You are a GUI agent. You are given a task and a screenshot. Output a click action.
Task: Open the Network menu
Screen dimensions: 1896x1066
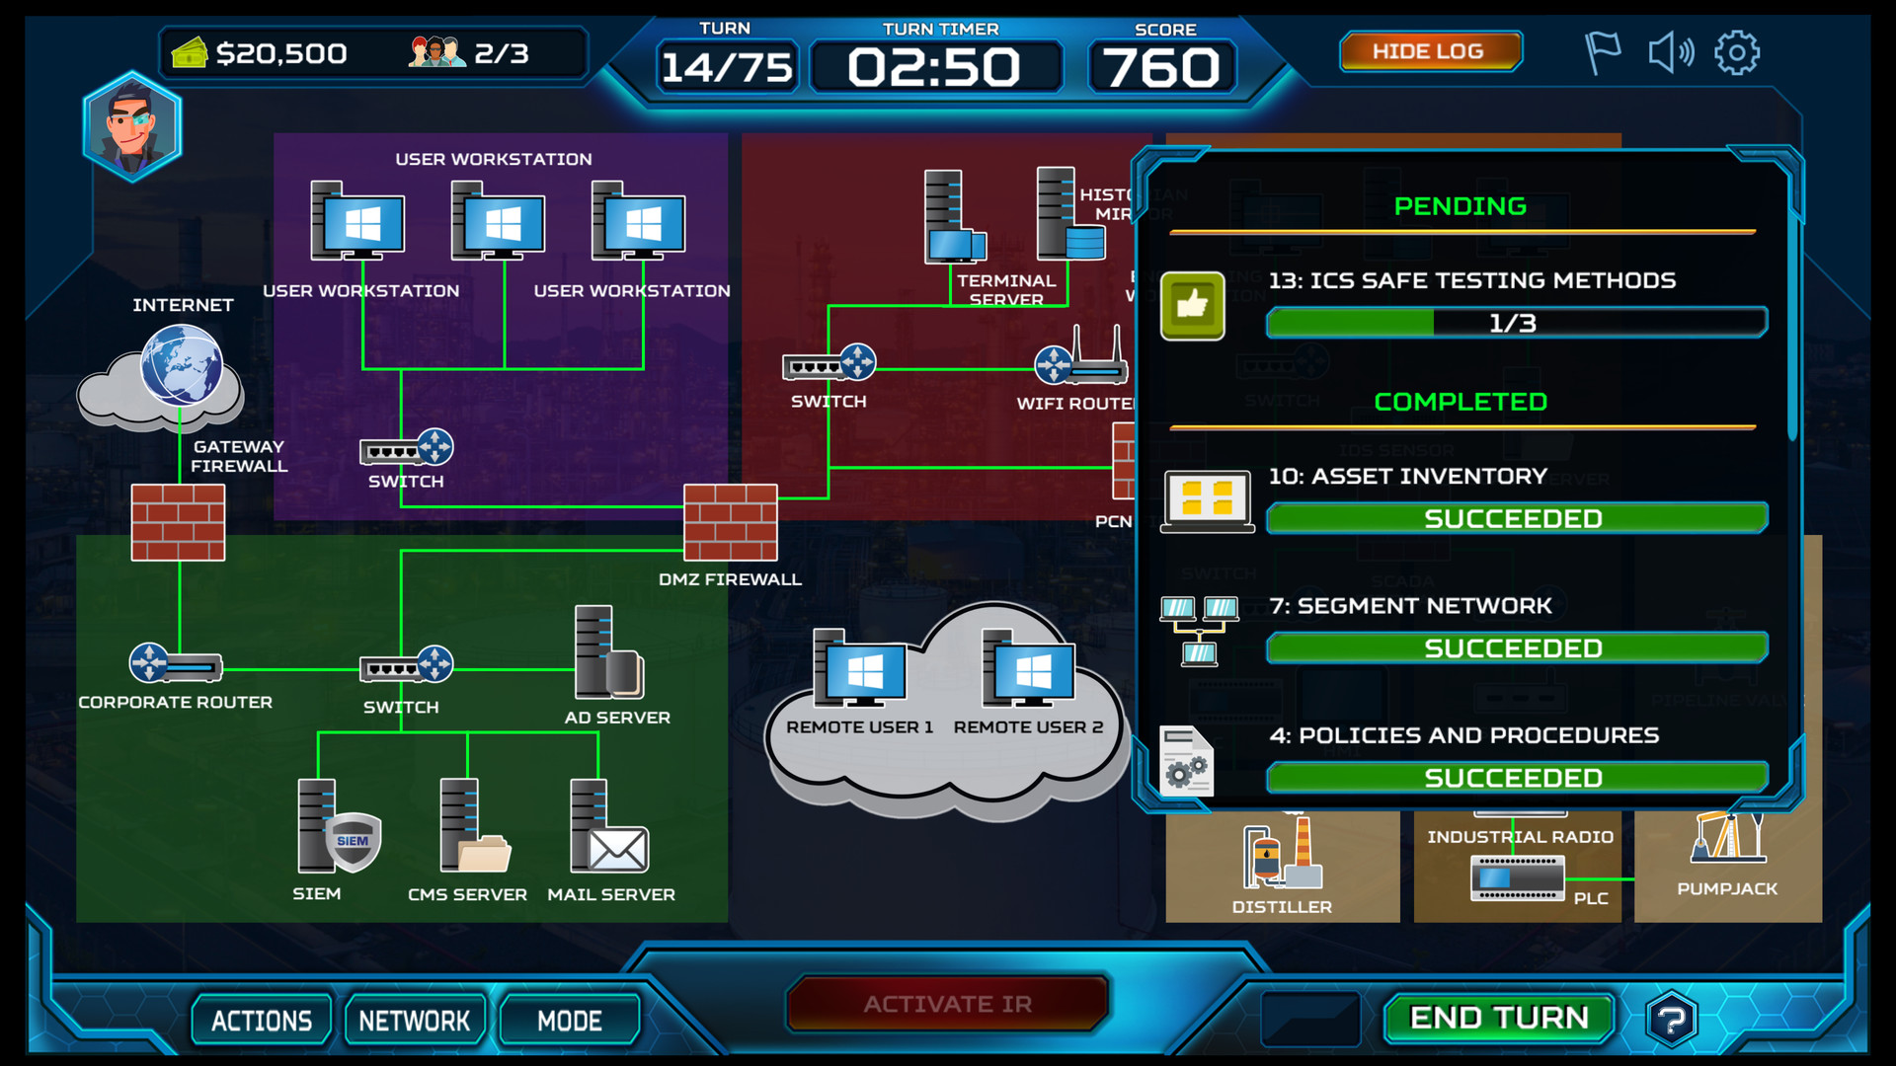point(415,1021)
